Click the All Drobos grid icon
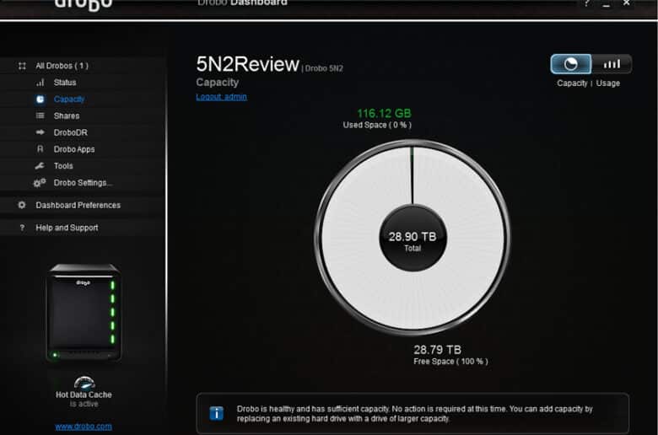The width and height of the screenshot is (658, 435). (22, 66)
